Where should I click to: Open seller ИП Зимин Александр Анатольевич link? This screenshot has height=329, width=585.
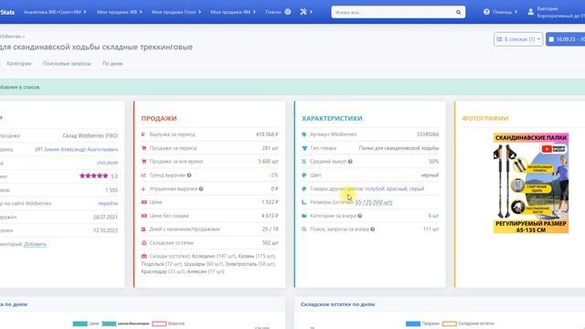76,149
